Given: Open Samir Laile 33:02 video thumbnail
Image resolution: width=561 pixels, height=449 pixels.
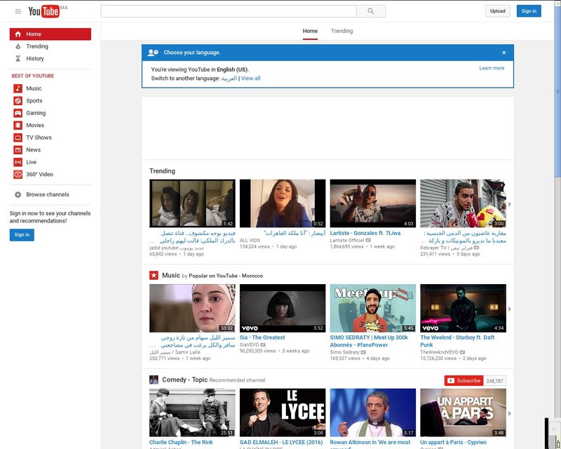Looking at the screenshot, I should tap(192, 308).
